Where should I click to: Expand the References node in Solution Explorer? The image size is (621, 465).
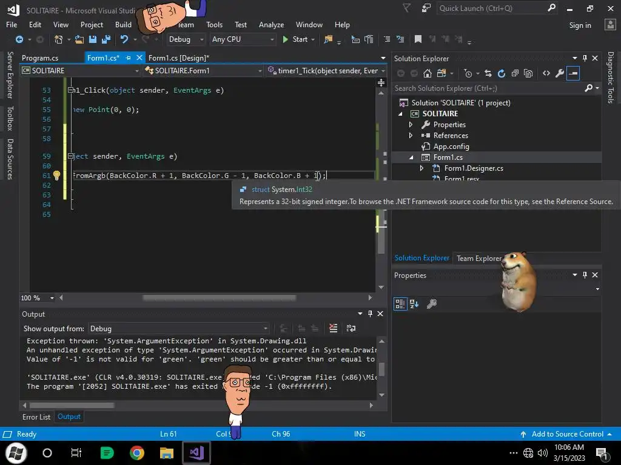[411, 135]
